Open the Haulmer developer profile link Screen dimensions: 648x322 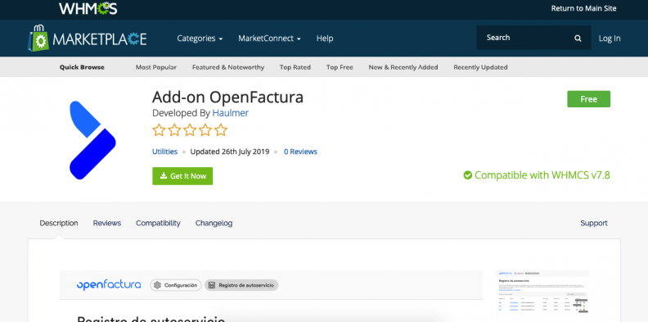230,113
